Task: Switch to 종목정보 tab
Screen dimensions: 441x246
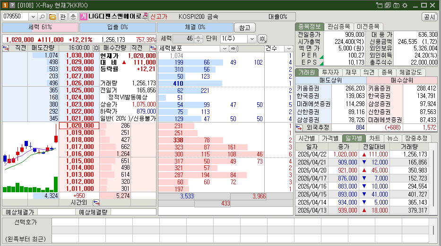Action: 310,27
